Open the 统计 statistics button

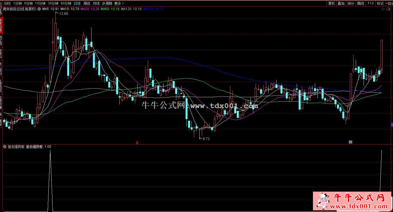(350, 3)
